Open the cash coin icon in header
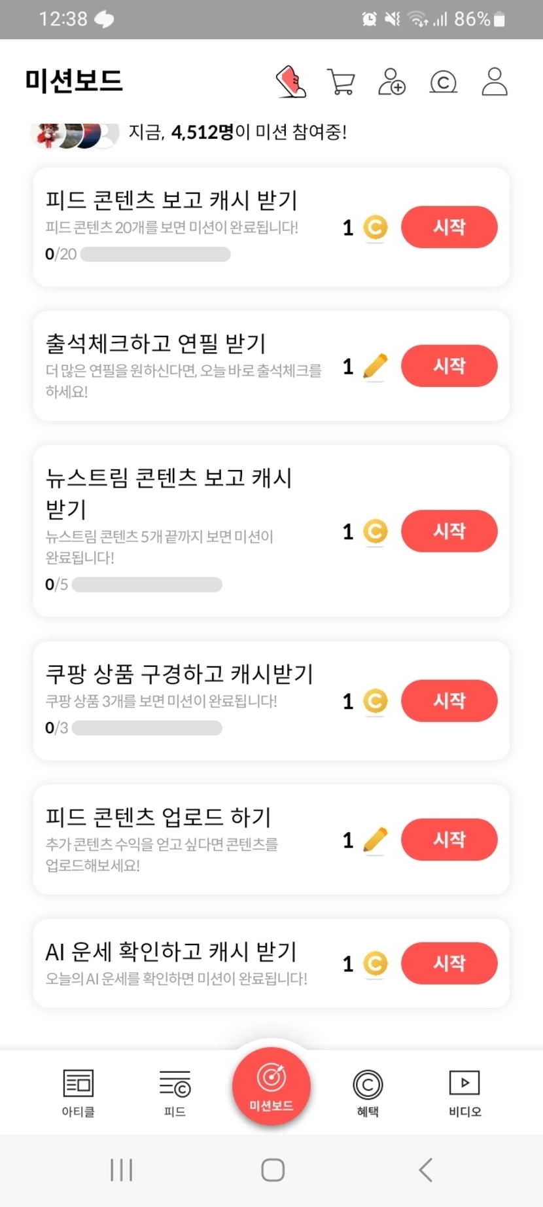Viewport: 543px width, 1207px height. [443, 82]
